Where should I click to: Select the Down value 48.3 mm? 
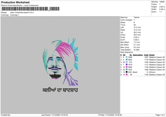137,35
